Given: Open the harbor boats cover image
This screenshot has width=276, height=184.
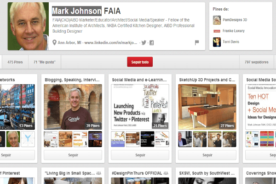Looking at the screenshot, I should (x=17, y=107).
